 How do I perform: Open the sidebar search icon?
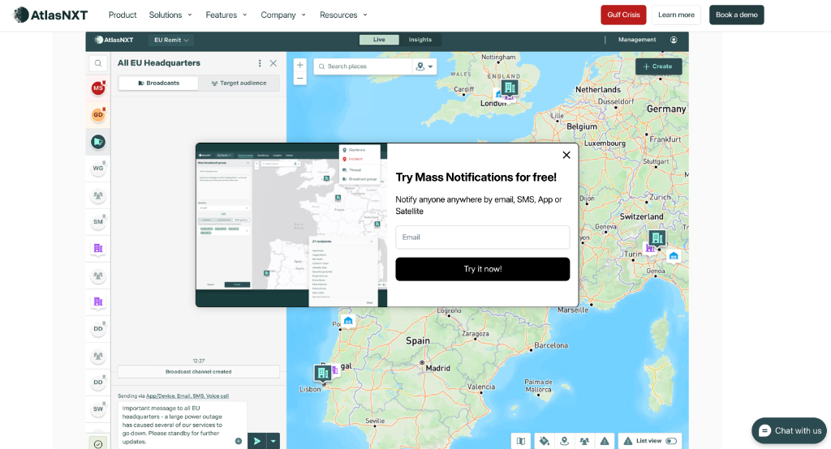pyautogui.click(x=98, y=63)
